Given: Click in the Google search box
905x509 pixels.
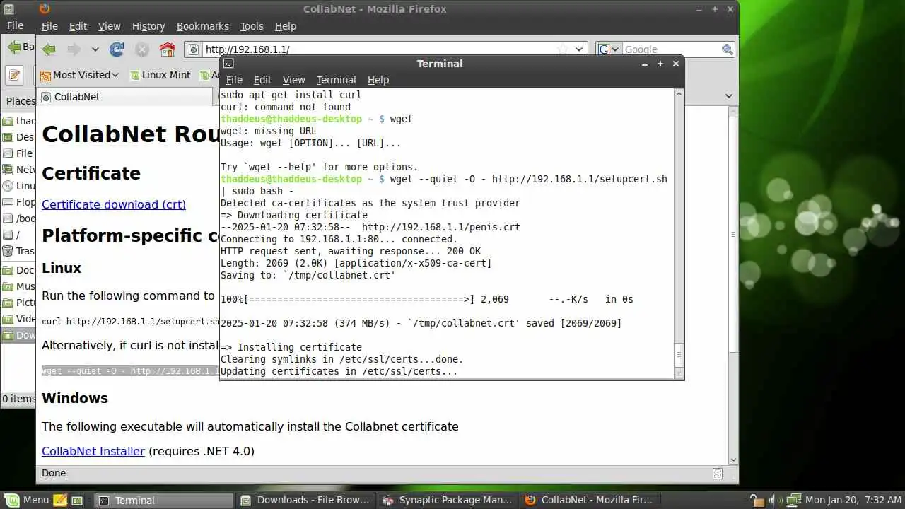Looking at the screenshot, I should pos(672,49).
